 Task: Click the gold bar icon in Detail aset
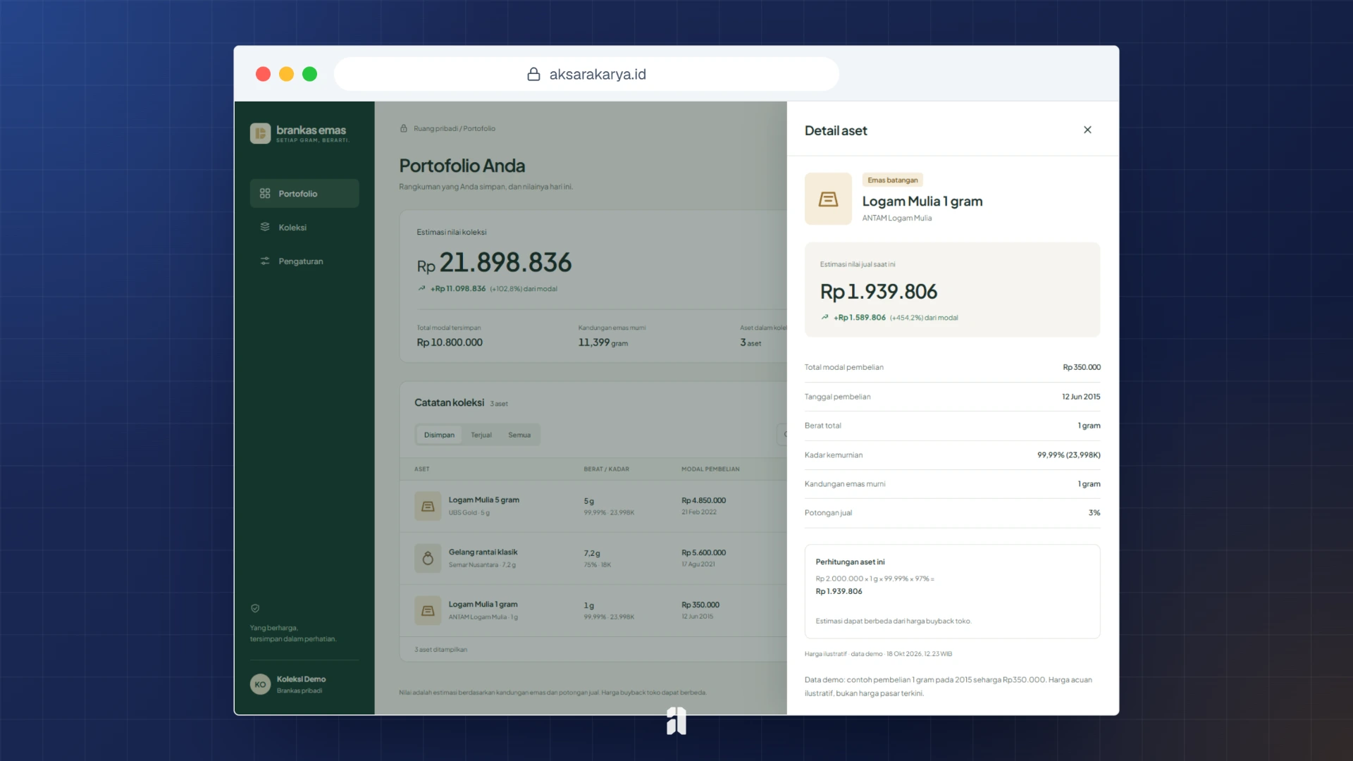pos(828,199)
